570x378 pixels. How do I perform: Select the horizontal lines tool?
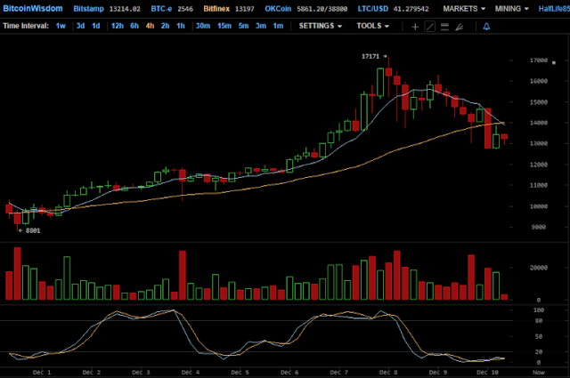444,27
